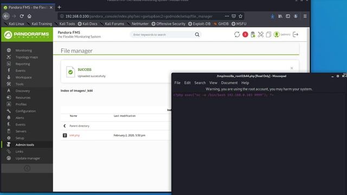Open GHDB bookmark
347x195 pixels.
221,24
